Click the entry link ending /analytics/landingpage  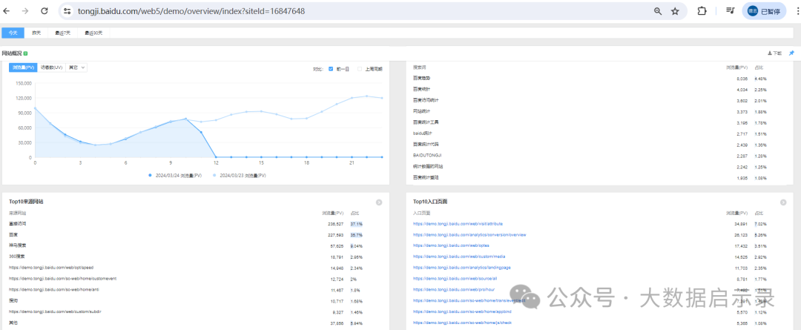tap(462, 267)
